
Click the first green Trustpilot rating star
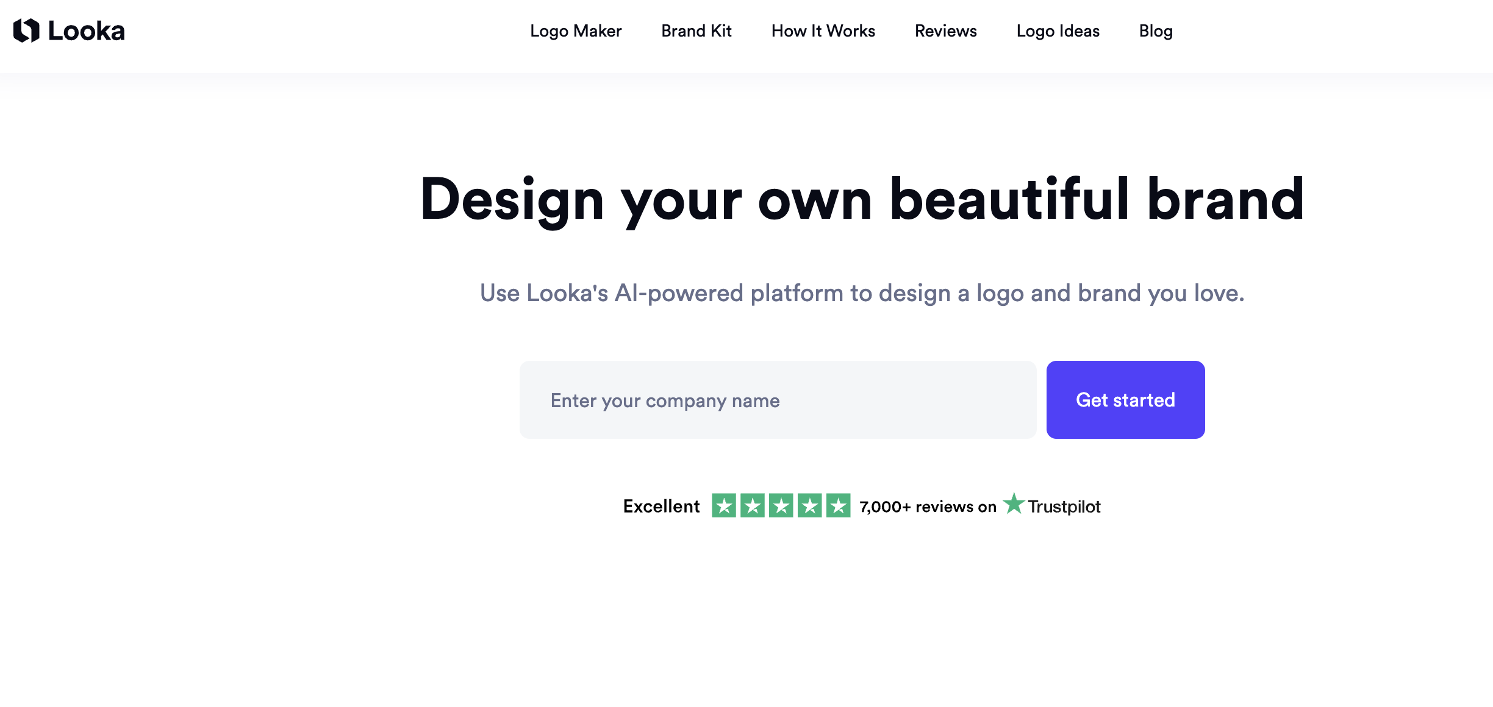[724, 505]
